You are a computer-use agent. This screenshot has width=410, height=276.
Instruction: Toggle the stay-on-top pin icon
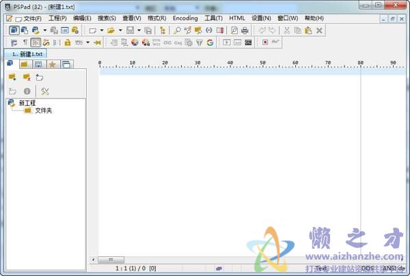97,42
